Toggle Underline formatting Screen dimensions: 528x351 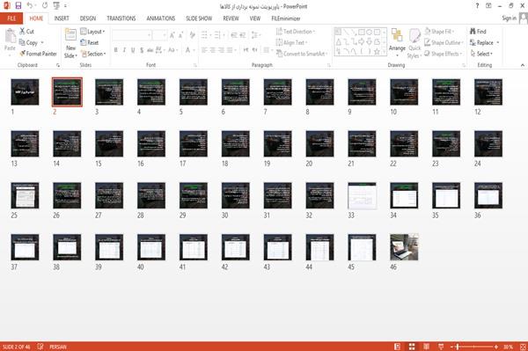tap(133, 50)
